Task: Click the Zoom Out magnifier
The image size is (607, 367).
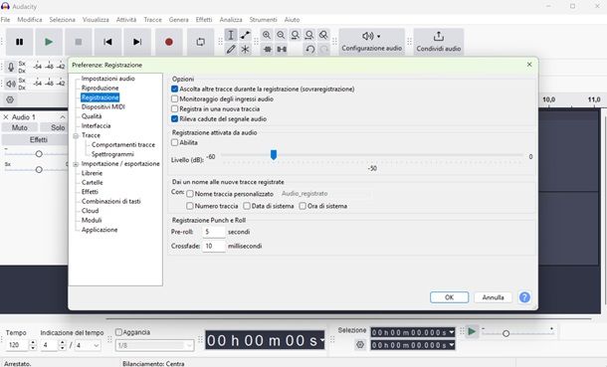Action: click(281, 35)
